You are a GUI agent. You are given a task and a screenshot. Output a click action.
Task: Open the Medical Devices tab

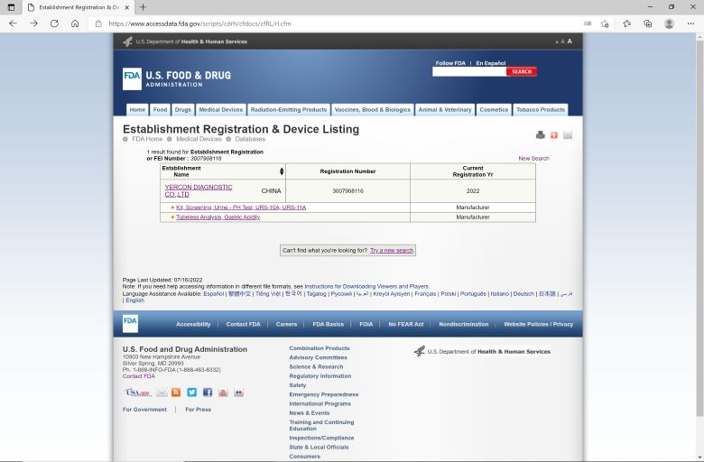click(221, 109)
